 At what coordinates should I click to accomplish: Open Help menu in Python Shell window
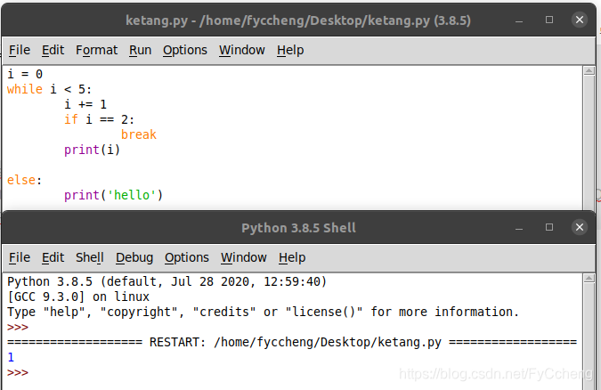click(x=292, y=257)
